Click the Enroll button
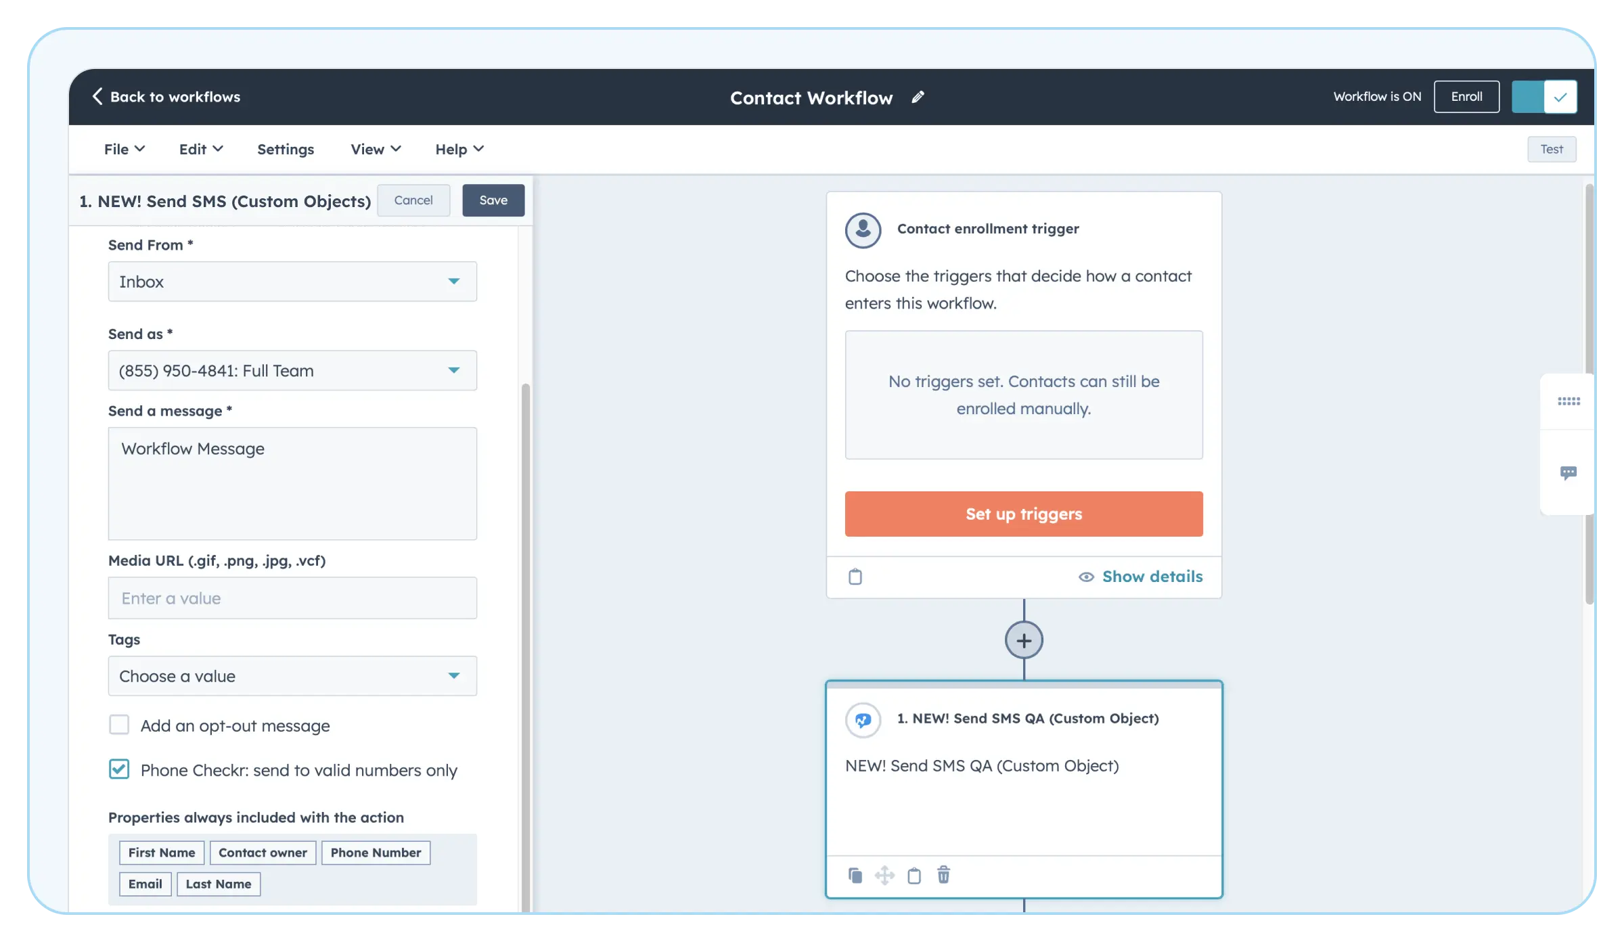Screen dimensions: 1624x942 (1466, 97)
